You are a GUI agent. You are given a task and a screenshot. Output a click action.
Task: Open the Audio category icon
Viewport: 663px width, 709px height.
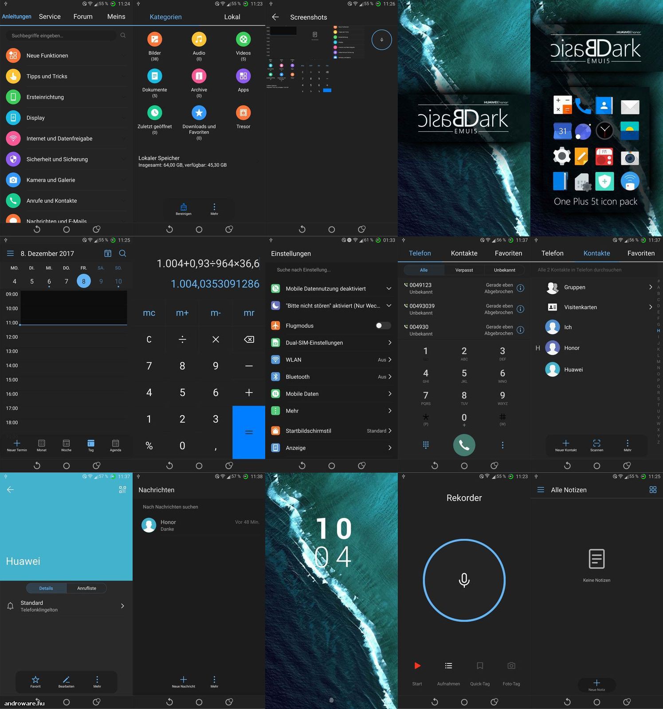tap(199, 39)
